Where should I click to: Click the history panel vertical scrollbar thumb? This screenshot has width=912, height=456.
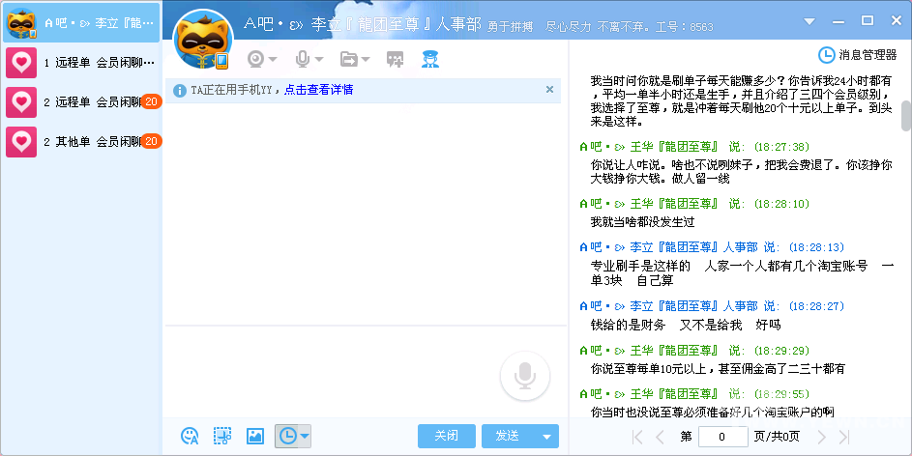(905, 116)
